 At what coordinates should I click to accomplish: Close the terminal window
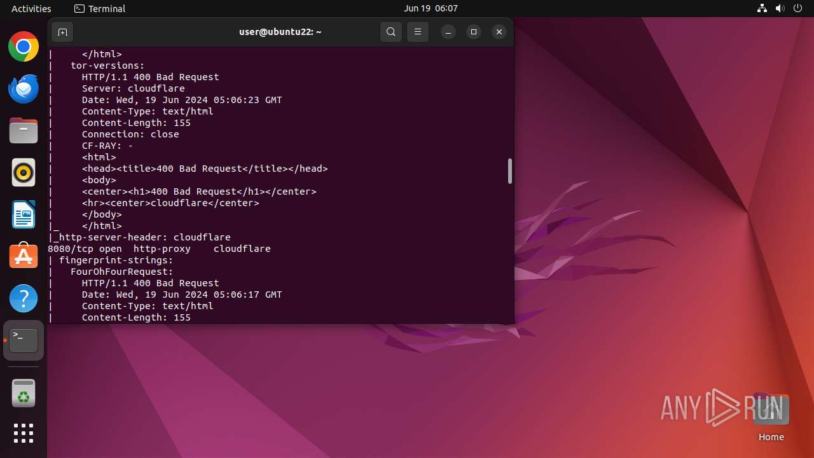(499, 32)
